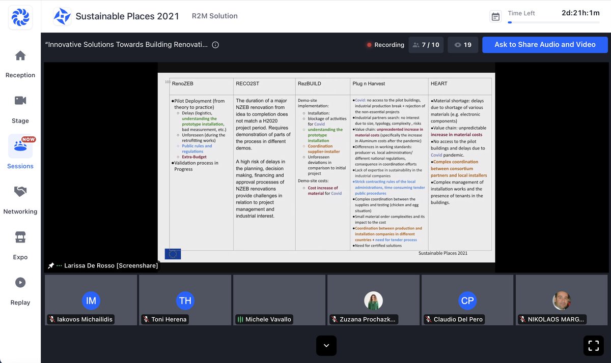Image resolution: width=611 pixels, height=363 pixels.
Task: Click the Time Left progress bar
Action: coord(553,22)
